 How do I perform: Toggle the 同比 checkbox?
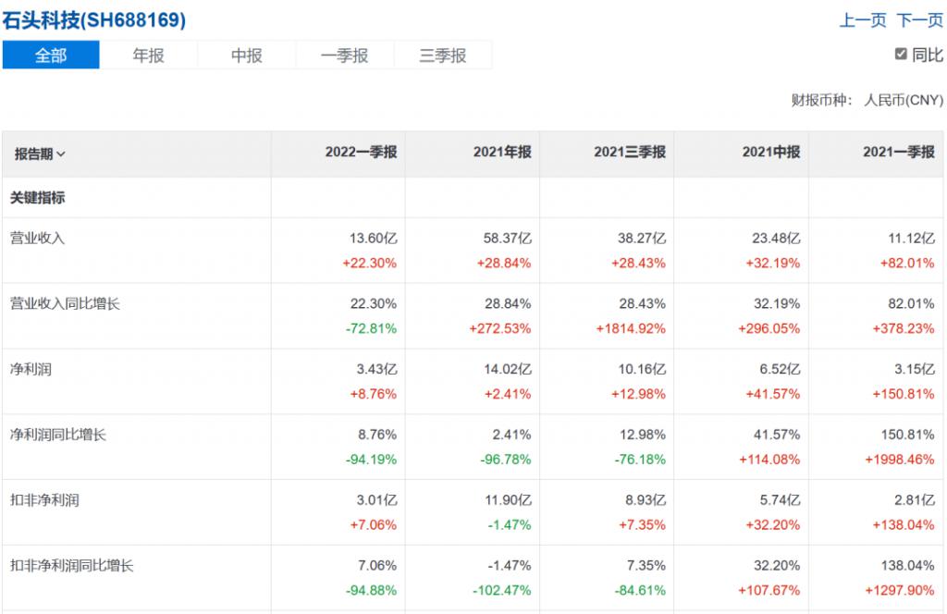(901, 55)
